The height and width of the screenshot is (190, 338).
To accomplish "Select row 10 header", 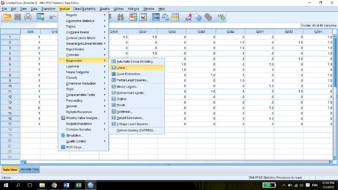I will (10, 86).
